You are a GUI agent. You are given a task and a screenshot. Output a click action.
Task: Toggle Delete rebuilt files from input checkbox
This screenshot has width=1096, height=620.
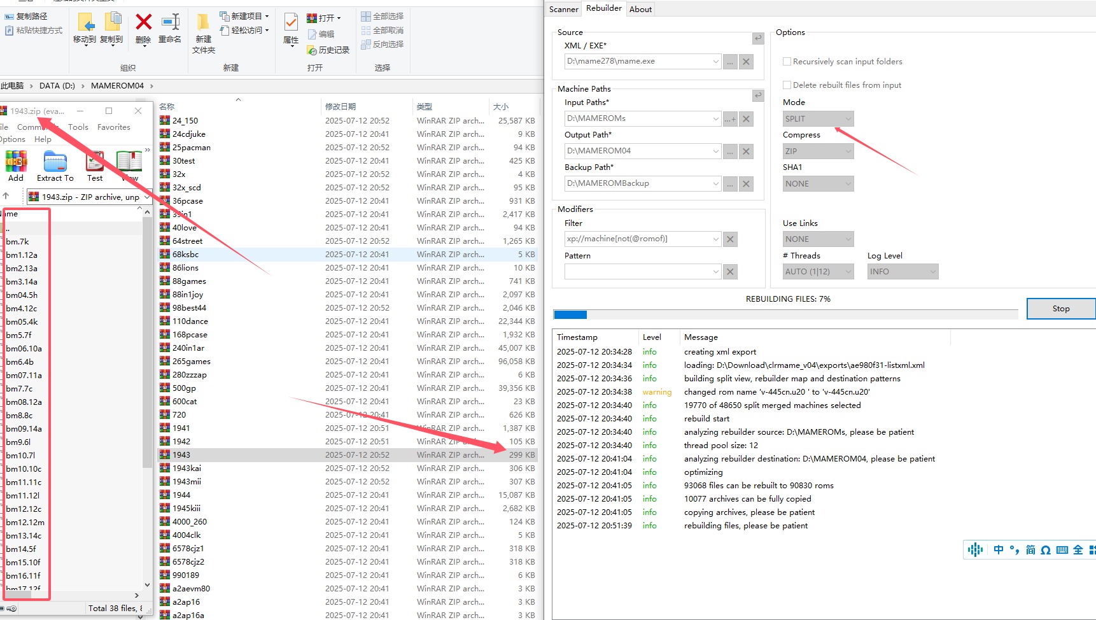787,85
